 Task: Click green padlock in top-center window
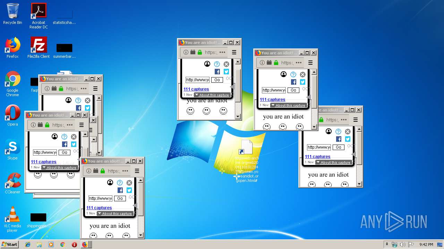click(x=200, y=52)
